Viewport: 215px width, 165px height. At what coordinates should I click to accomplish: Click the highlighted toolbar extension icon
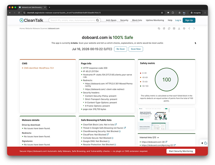pyautogui.click(x=184, y=13)
